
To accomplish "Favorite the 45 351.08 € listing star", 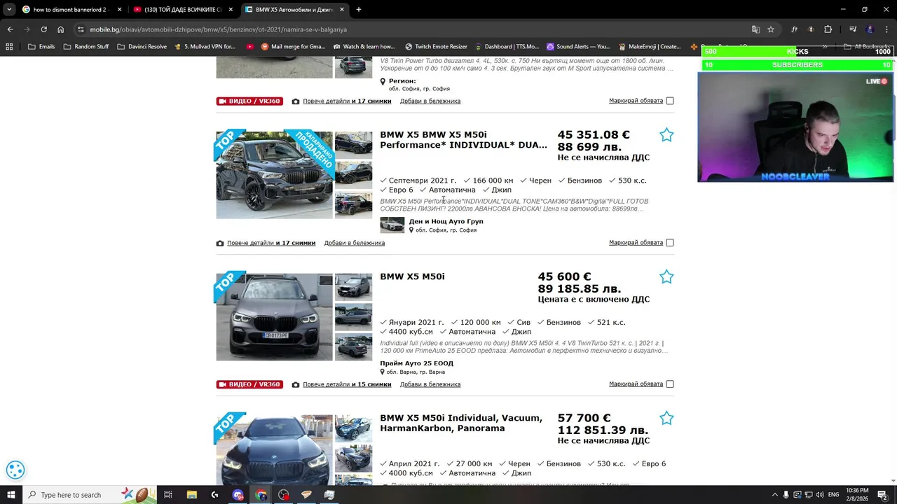I will [666, 135].
